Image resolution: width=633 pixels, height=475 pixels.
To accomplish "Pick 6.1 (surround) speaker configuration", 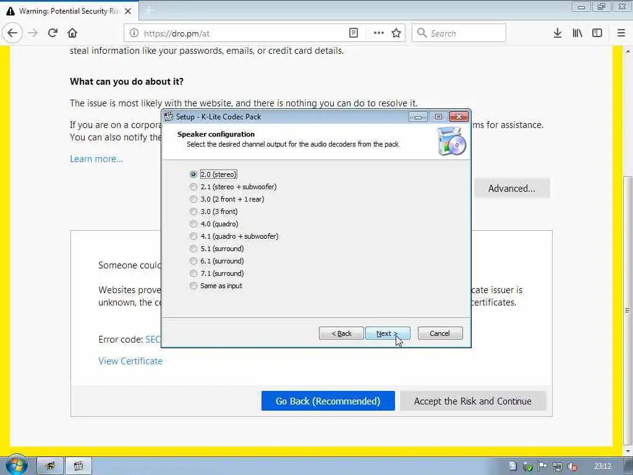I will 217,261.
